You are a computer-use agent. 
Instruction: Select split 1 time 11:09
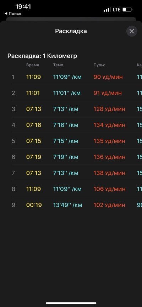(33, 77)
